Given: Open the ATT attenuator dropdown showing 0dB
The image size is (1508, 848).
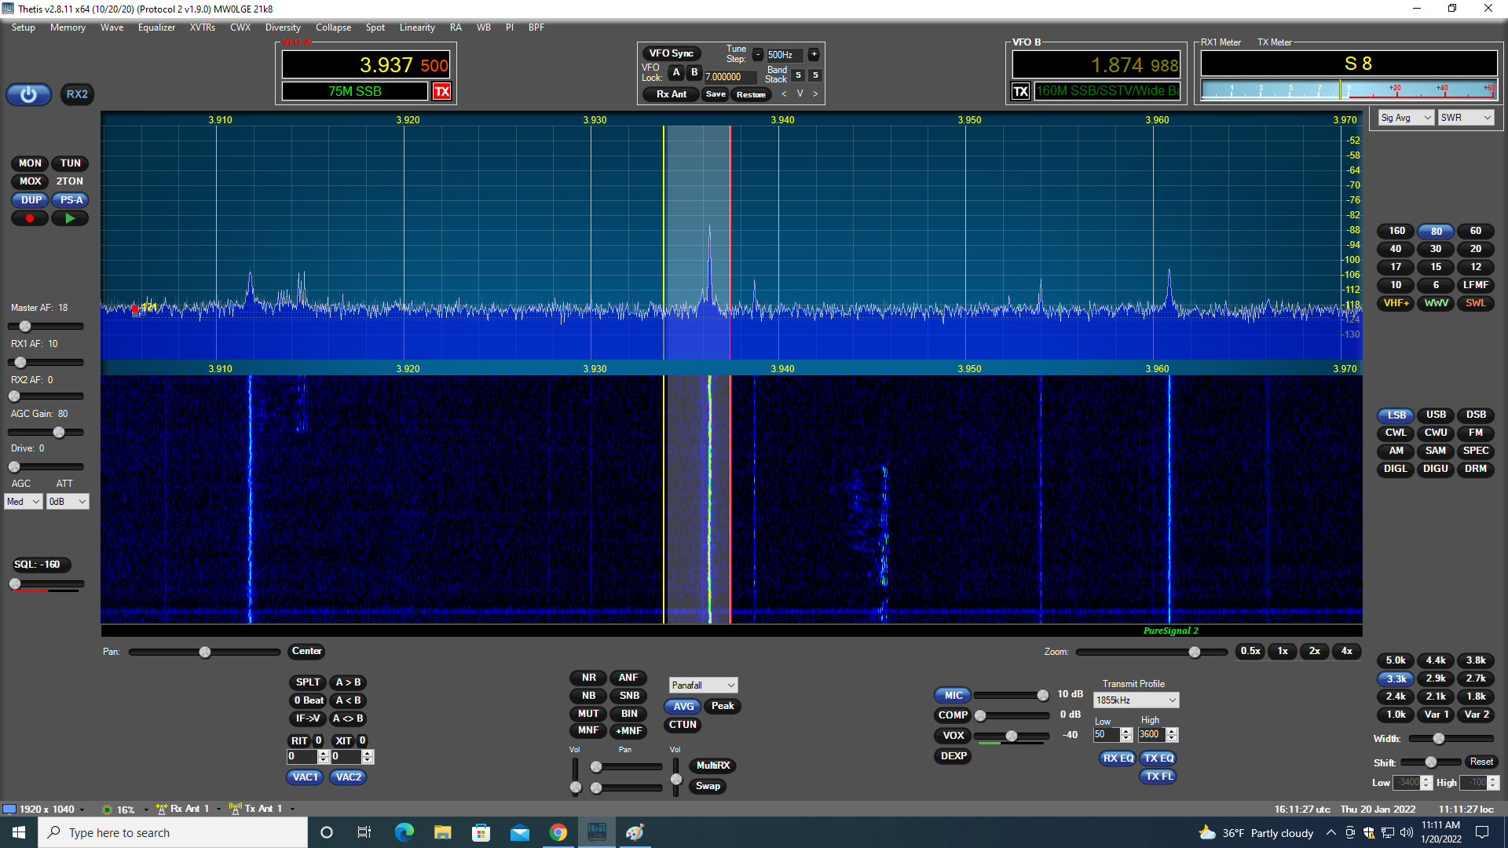Looking at the screenshot, I should 68,502.
